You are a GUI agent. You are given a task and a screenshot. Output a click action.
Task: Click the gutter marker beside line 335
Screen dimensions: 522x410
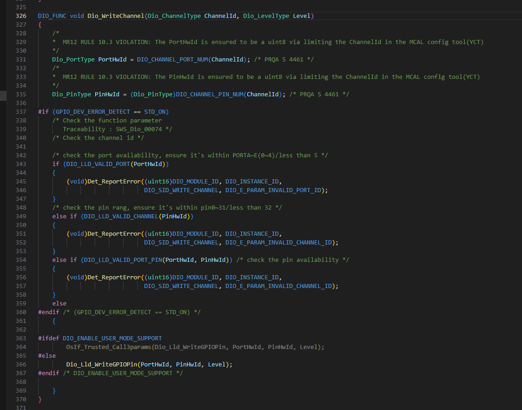coord(3,96)
